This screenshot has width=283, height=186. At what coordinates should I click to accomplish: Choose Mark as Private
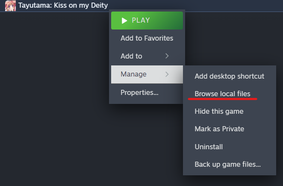(230, 129)
